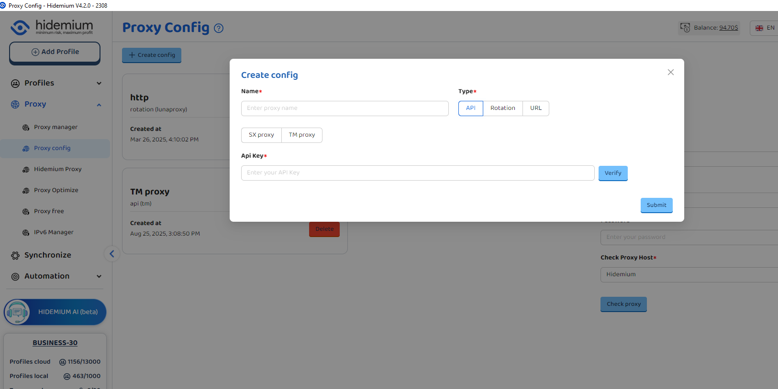Viewport: 778px width, 389px height.
Task: Select the API proxy type
Action: 471,108
